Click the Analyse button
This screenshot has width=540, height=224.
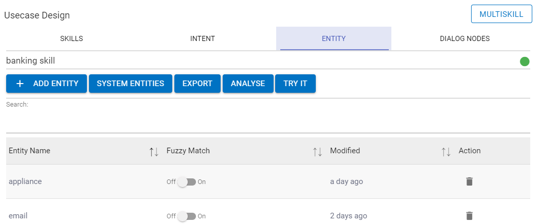248,84
